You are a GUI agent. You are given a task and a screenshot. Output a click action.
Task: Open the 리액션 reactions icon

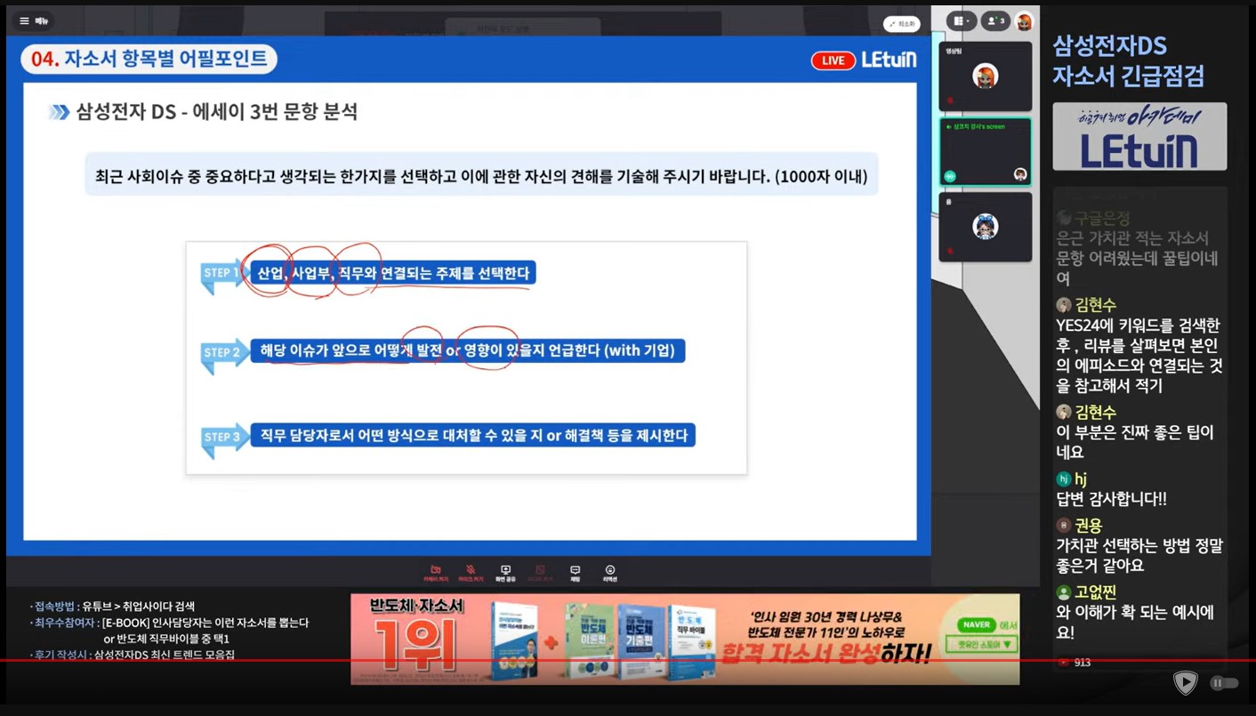pos(610,573)
